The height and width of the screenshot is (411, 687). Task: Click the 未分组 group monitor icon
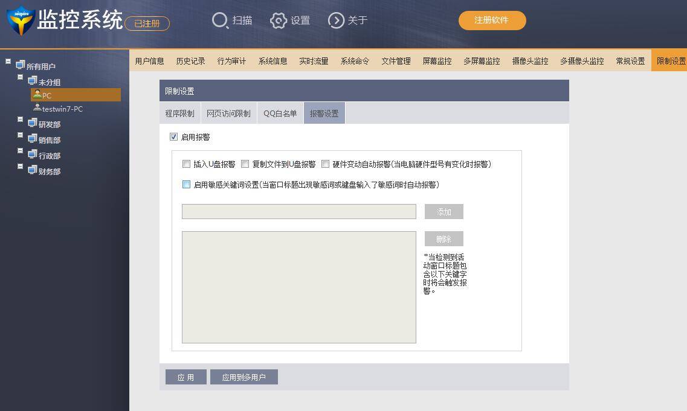pyautogui.click(x=33, y=80)
